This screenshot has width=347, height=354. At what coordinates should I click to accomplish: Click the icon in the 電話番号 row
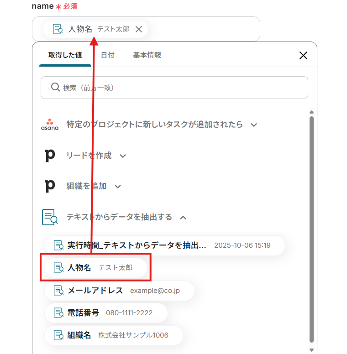(58, 313)
